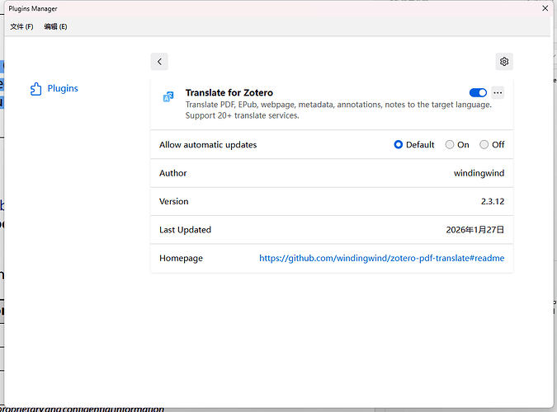557x412 pixels.
Task: Select the Plugins label in the sidebar
Action: tap(63, 89)
